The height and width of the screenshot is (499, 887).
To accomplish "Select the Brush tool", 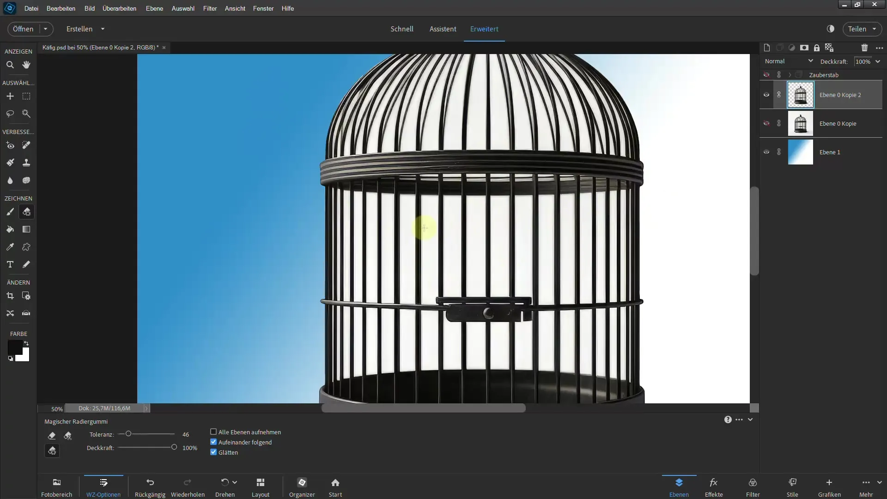I will tap(10, 212).
